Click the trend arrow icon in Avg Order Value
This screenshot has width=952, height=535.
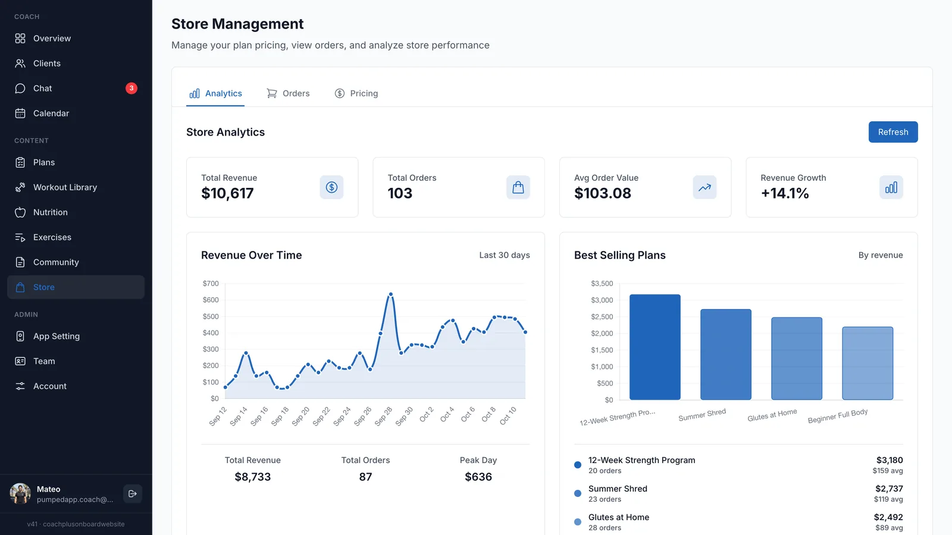coord(704,187)
